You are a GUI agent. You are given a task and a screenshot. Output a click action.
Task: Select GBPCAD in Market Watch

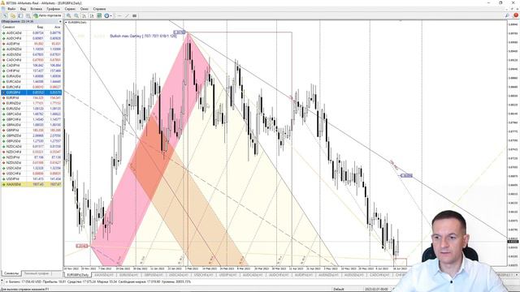[x=32, y=114]
